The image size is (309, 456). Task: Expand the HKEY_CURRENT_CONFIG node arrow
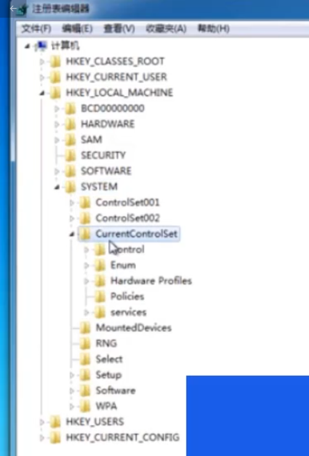(x=42, y=438)
